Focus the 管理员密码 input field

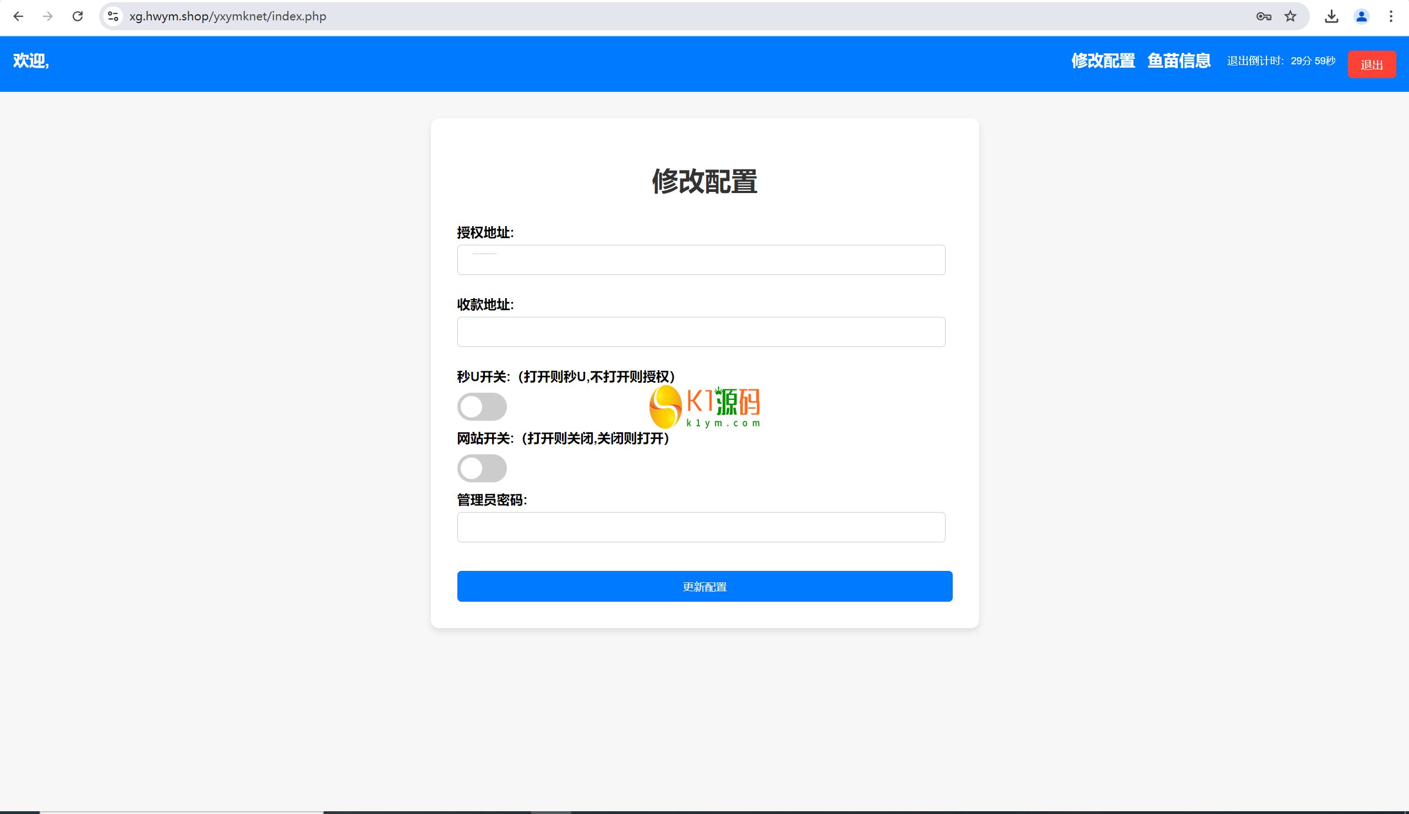[x=701, y=527]
